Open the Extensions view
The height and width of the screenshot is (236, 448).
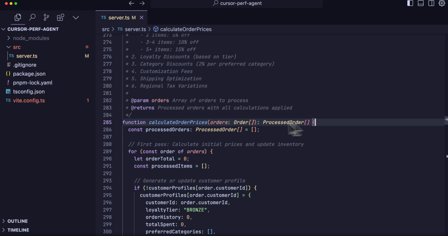point(60,17)
